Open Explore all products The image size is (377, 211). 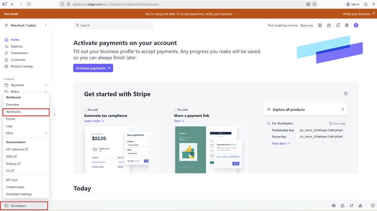306,109
